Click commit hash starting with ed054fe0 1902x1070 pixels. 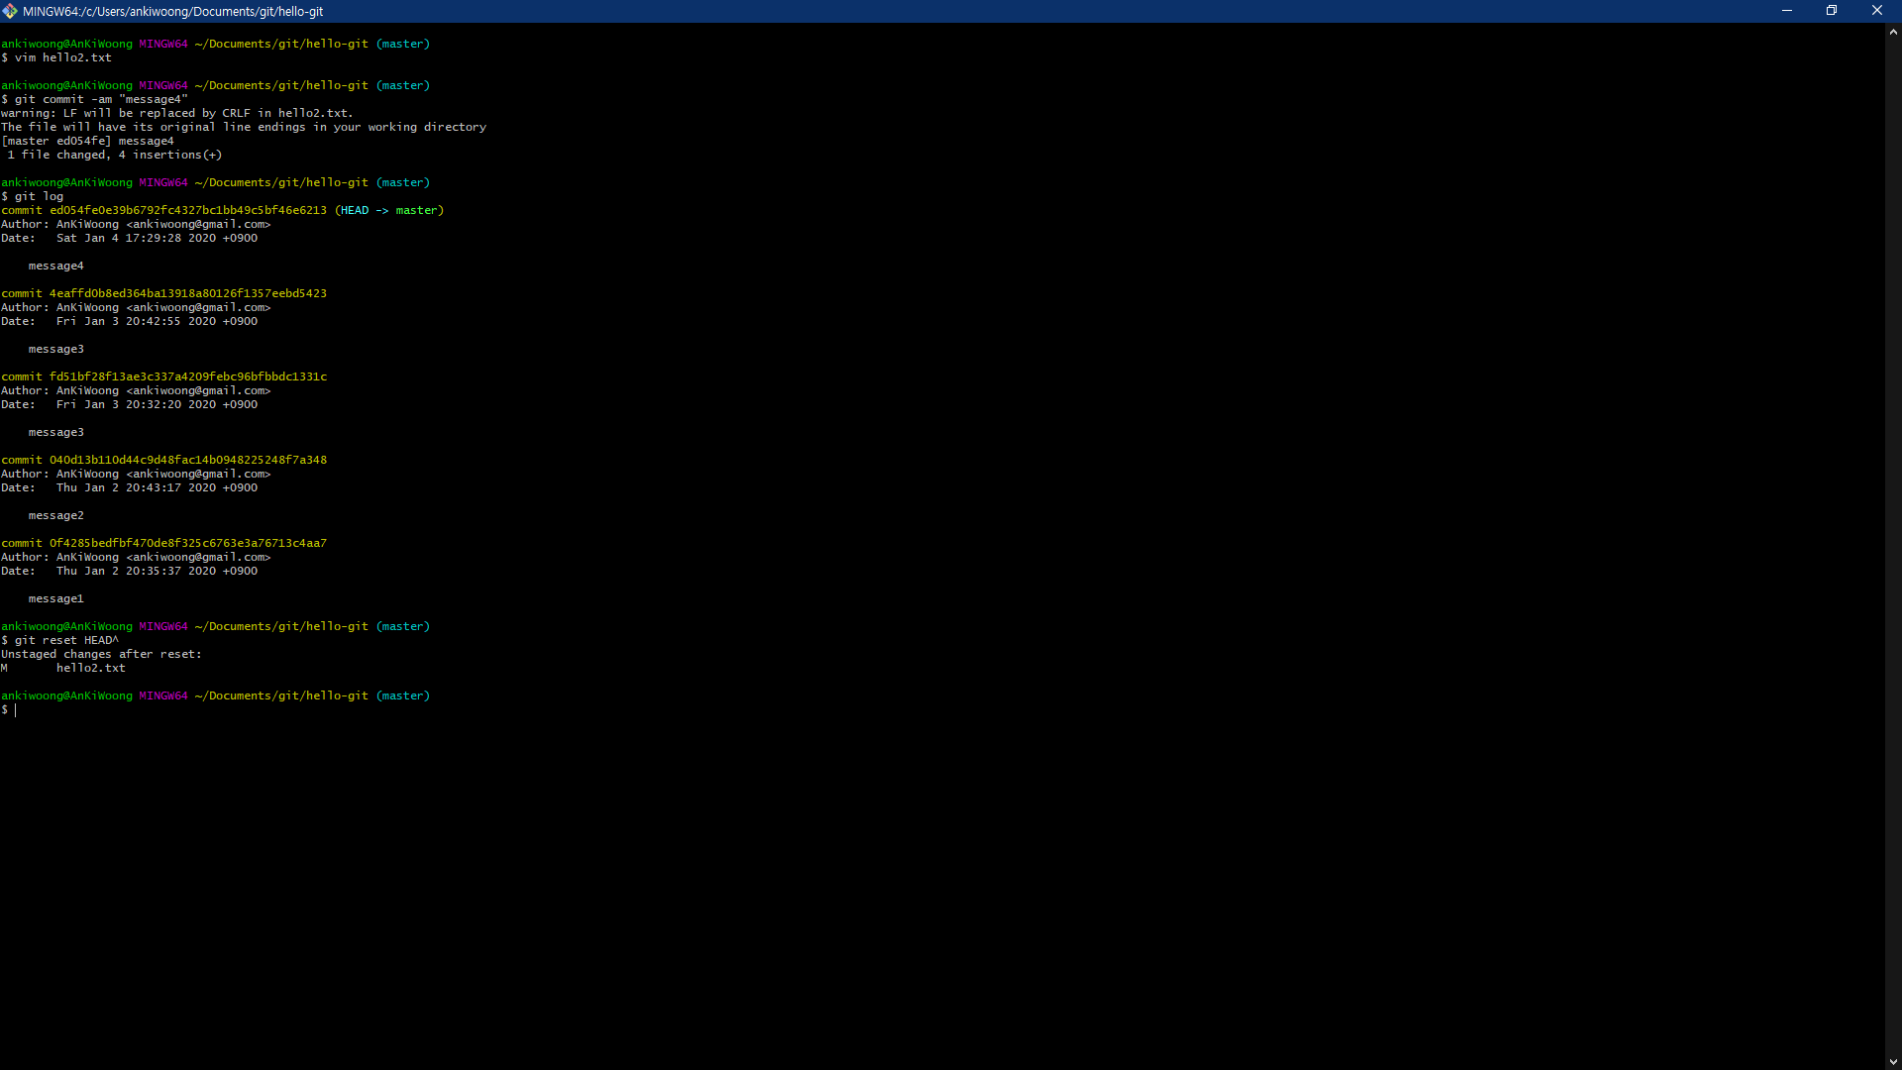(188, 210)
